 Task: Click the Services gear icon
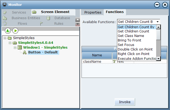(x=5, y=12)
